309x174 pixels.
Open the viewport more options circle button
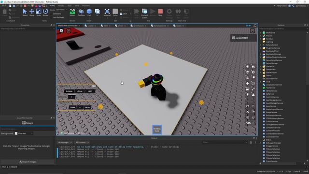tap(252, 31)
